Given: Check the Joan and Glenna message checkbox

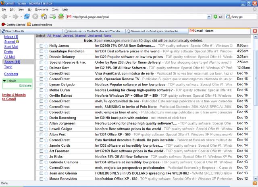Looking at the screenshot, I should [x=41, y=173].
